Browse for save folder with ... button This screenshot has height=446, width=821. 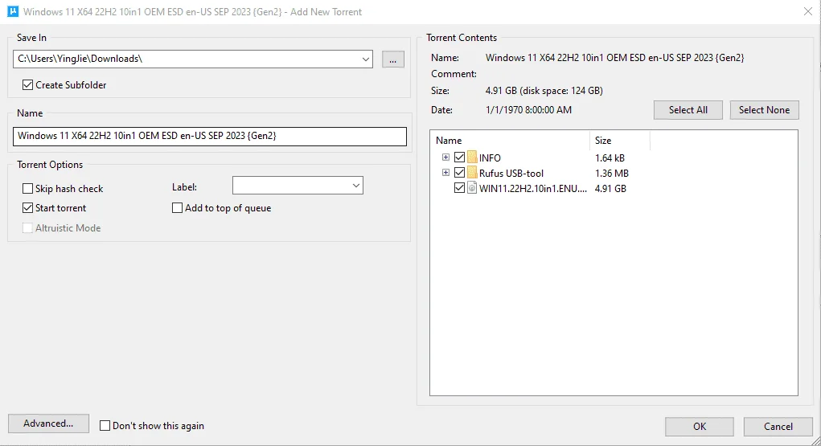(393, 59)
